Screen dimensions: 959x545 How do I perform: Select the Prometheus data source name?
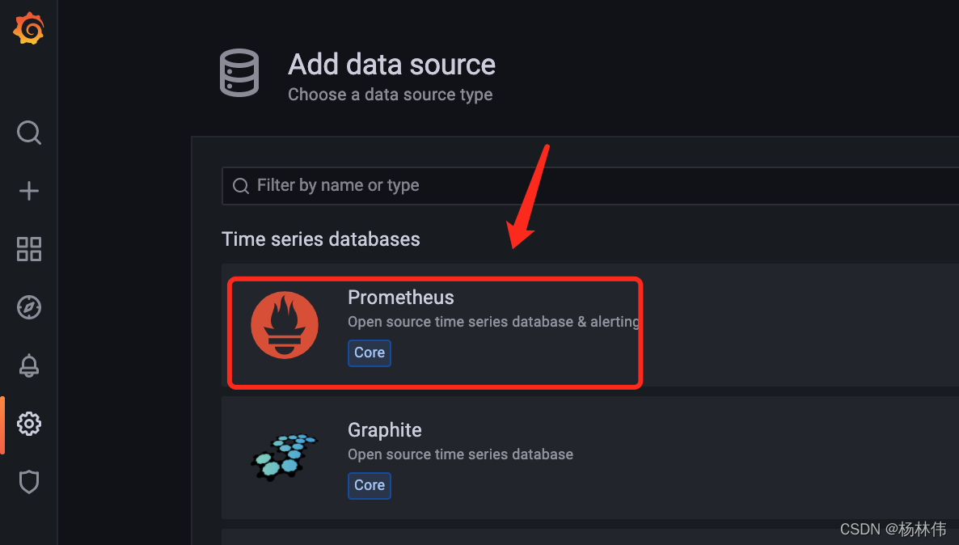point(400,298)
